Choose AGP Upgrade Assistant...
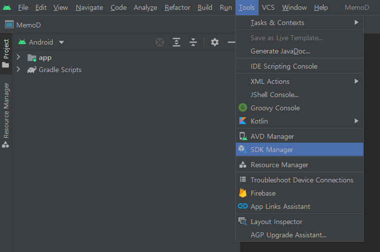This screenshot has height=252, width=380. pos(299,235)
